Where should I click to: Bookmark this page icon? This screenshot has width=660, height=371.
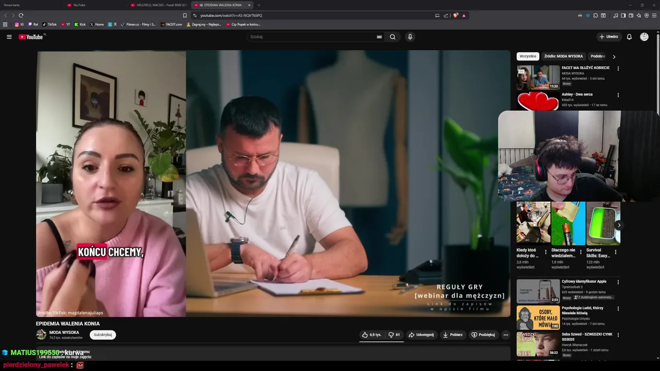tap(185, 15)
